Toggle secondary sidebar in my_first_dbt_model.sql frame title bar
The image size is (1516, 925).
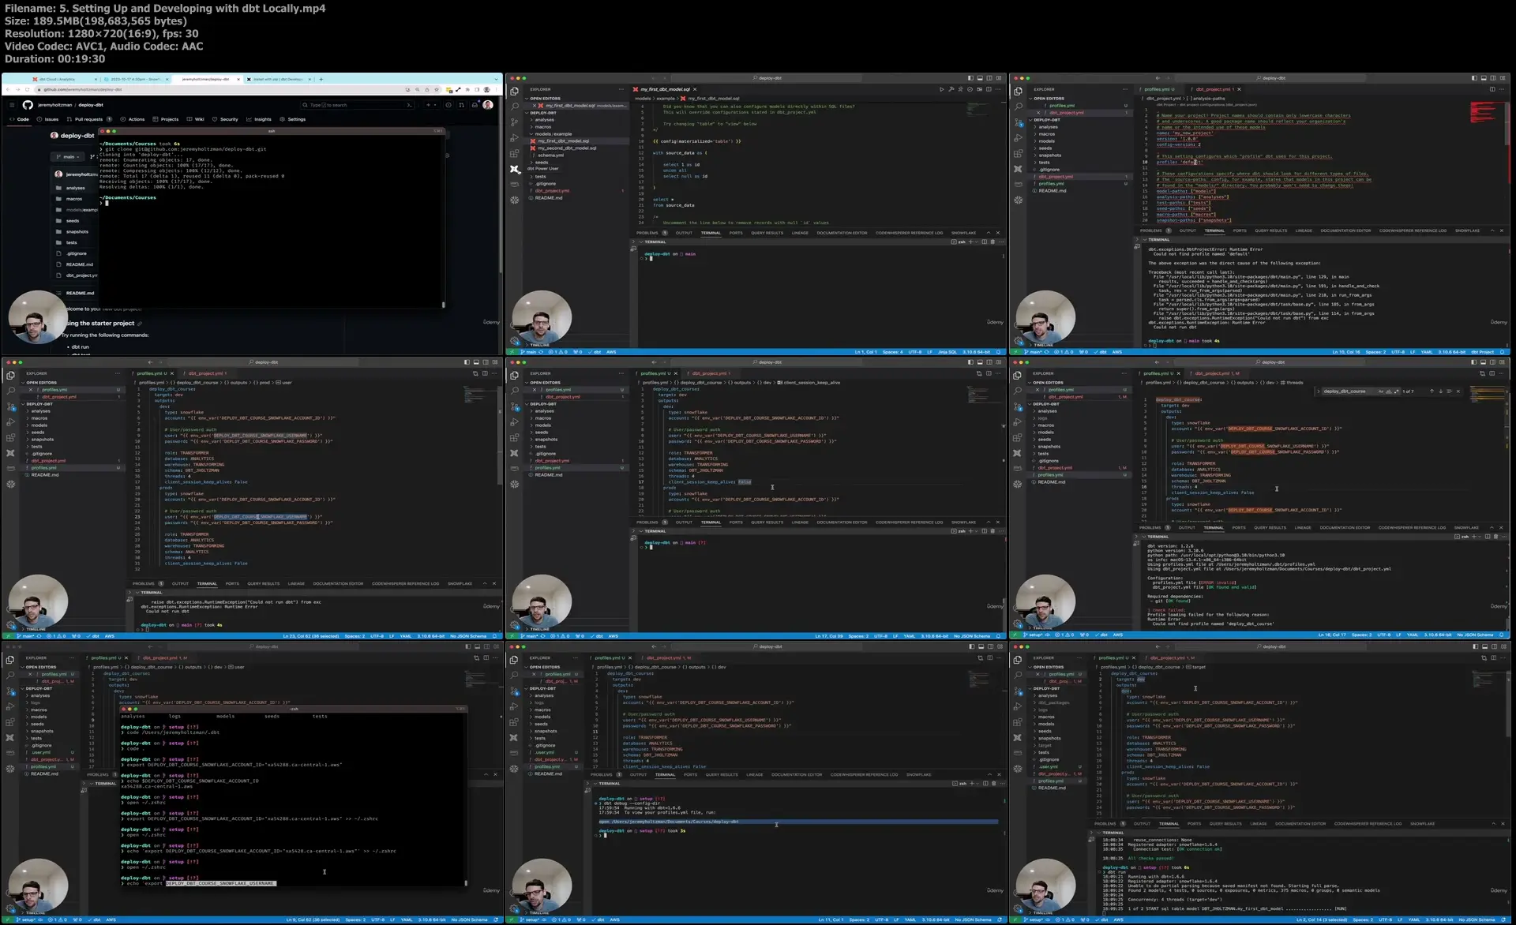point(989,78)
